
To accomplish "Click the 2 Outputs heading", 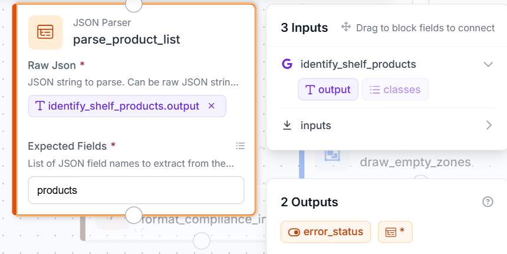I will pyautogui.click(x=310, y=202).
